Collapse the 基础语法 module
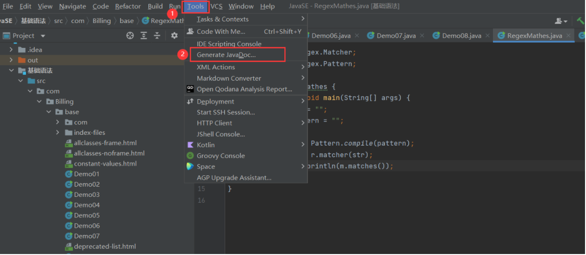586x255 pixels. (x=11, y=70)
